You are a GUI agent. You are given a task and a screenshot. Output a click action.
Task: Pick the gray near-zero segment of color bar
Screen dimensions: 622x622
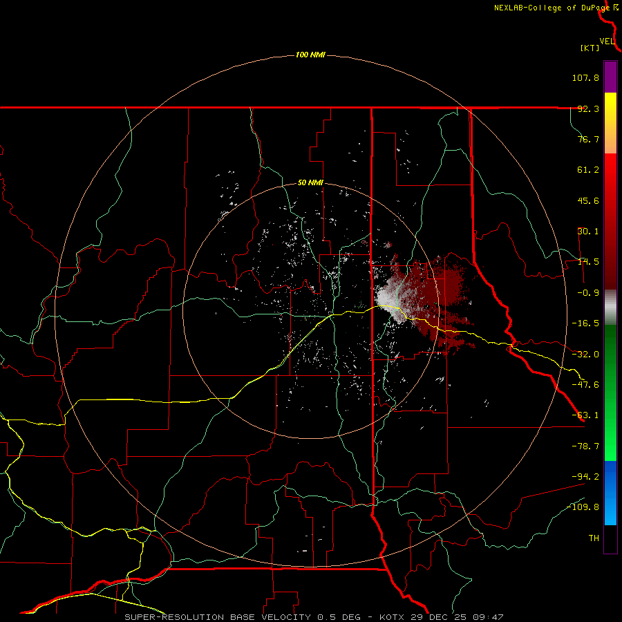[x=610, y=308]
